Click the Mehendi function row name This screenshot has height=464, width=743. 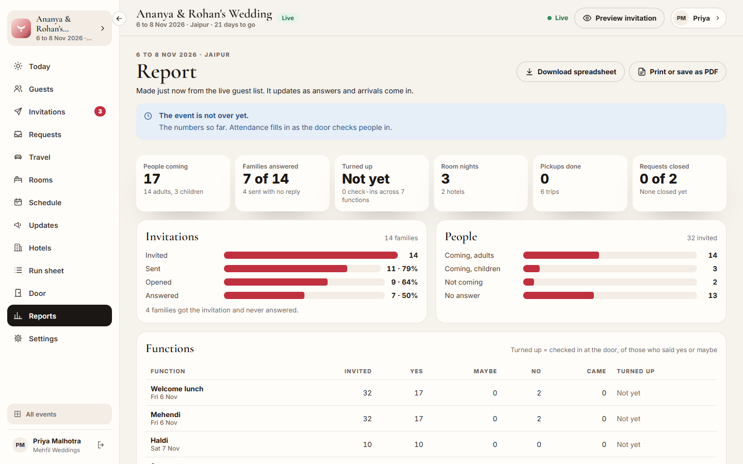(x=166, y=415)
